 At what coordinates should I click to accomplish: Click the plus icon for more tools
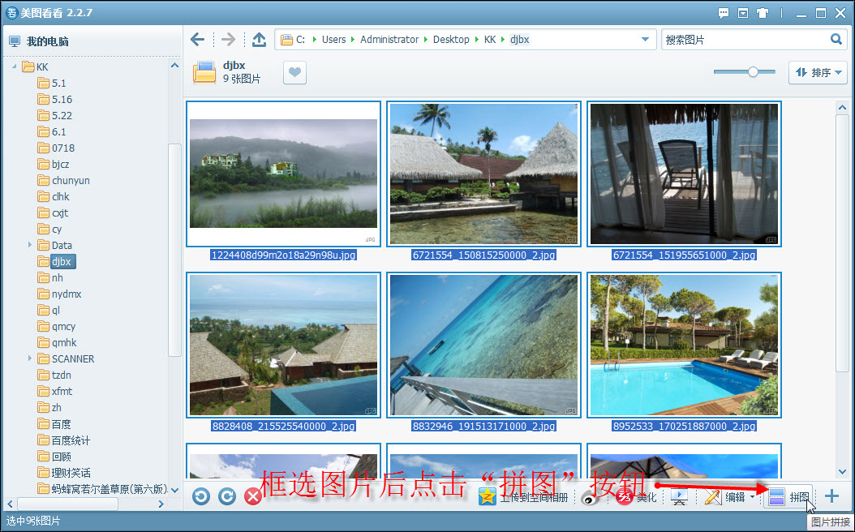point(831,496)
